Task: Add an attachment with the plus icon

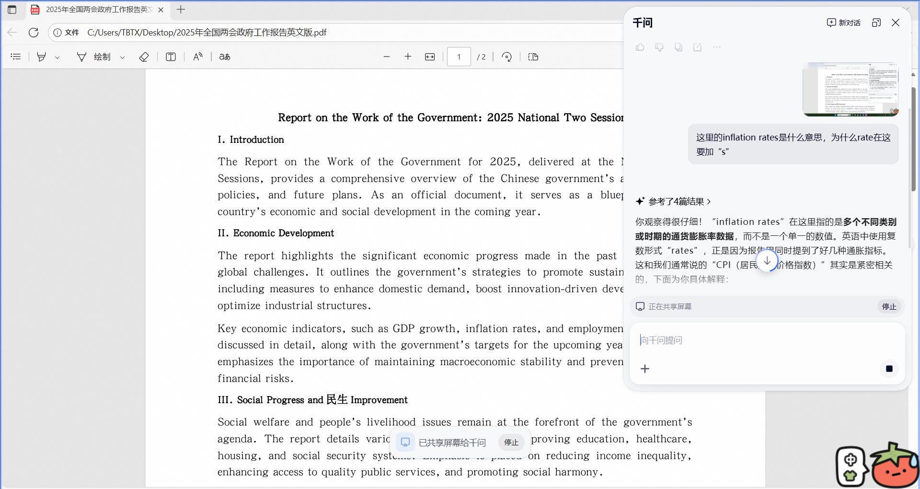Action: click(x=645, y=369)
